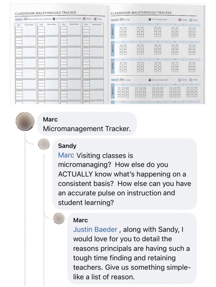Toggle the Cycle 3 Notes checkbox

click(x=180, y=80)
